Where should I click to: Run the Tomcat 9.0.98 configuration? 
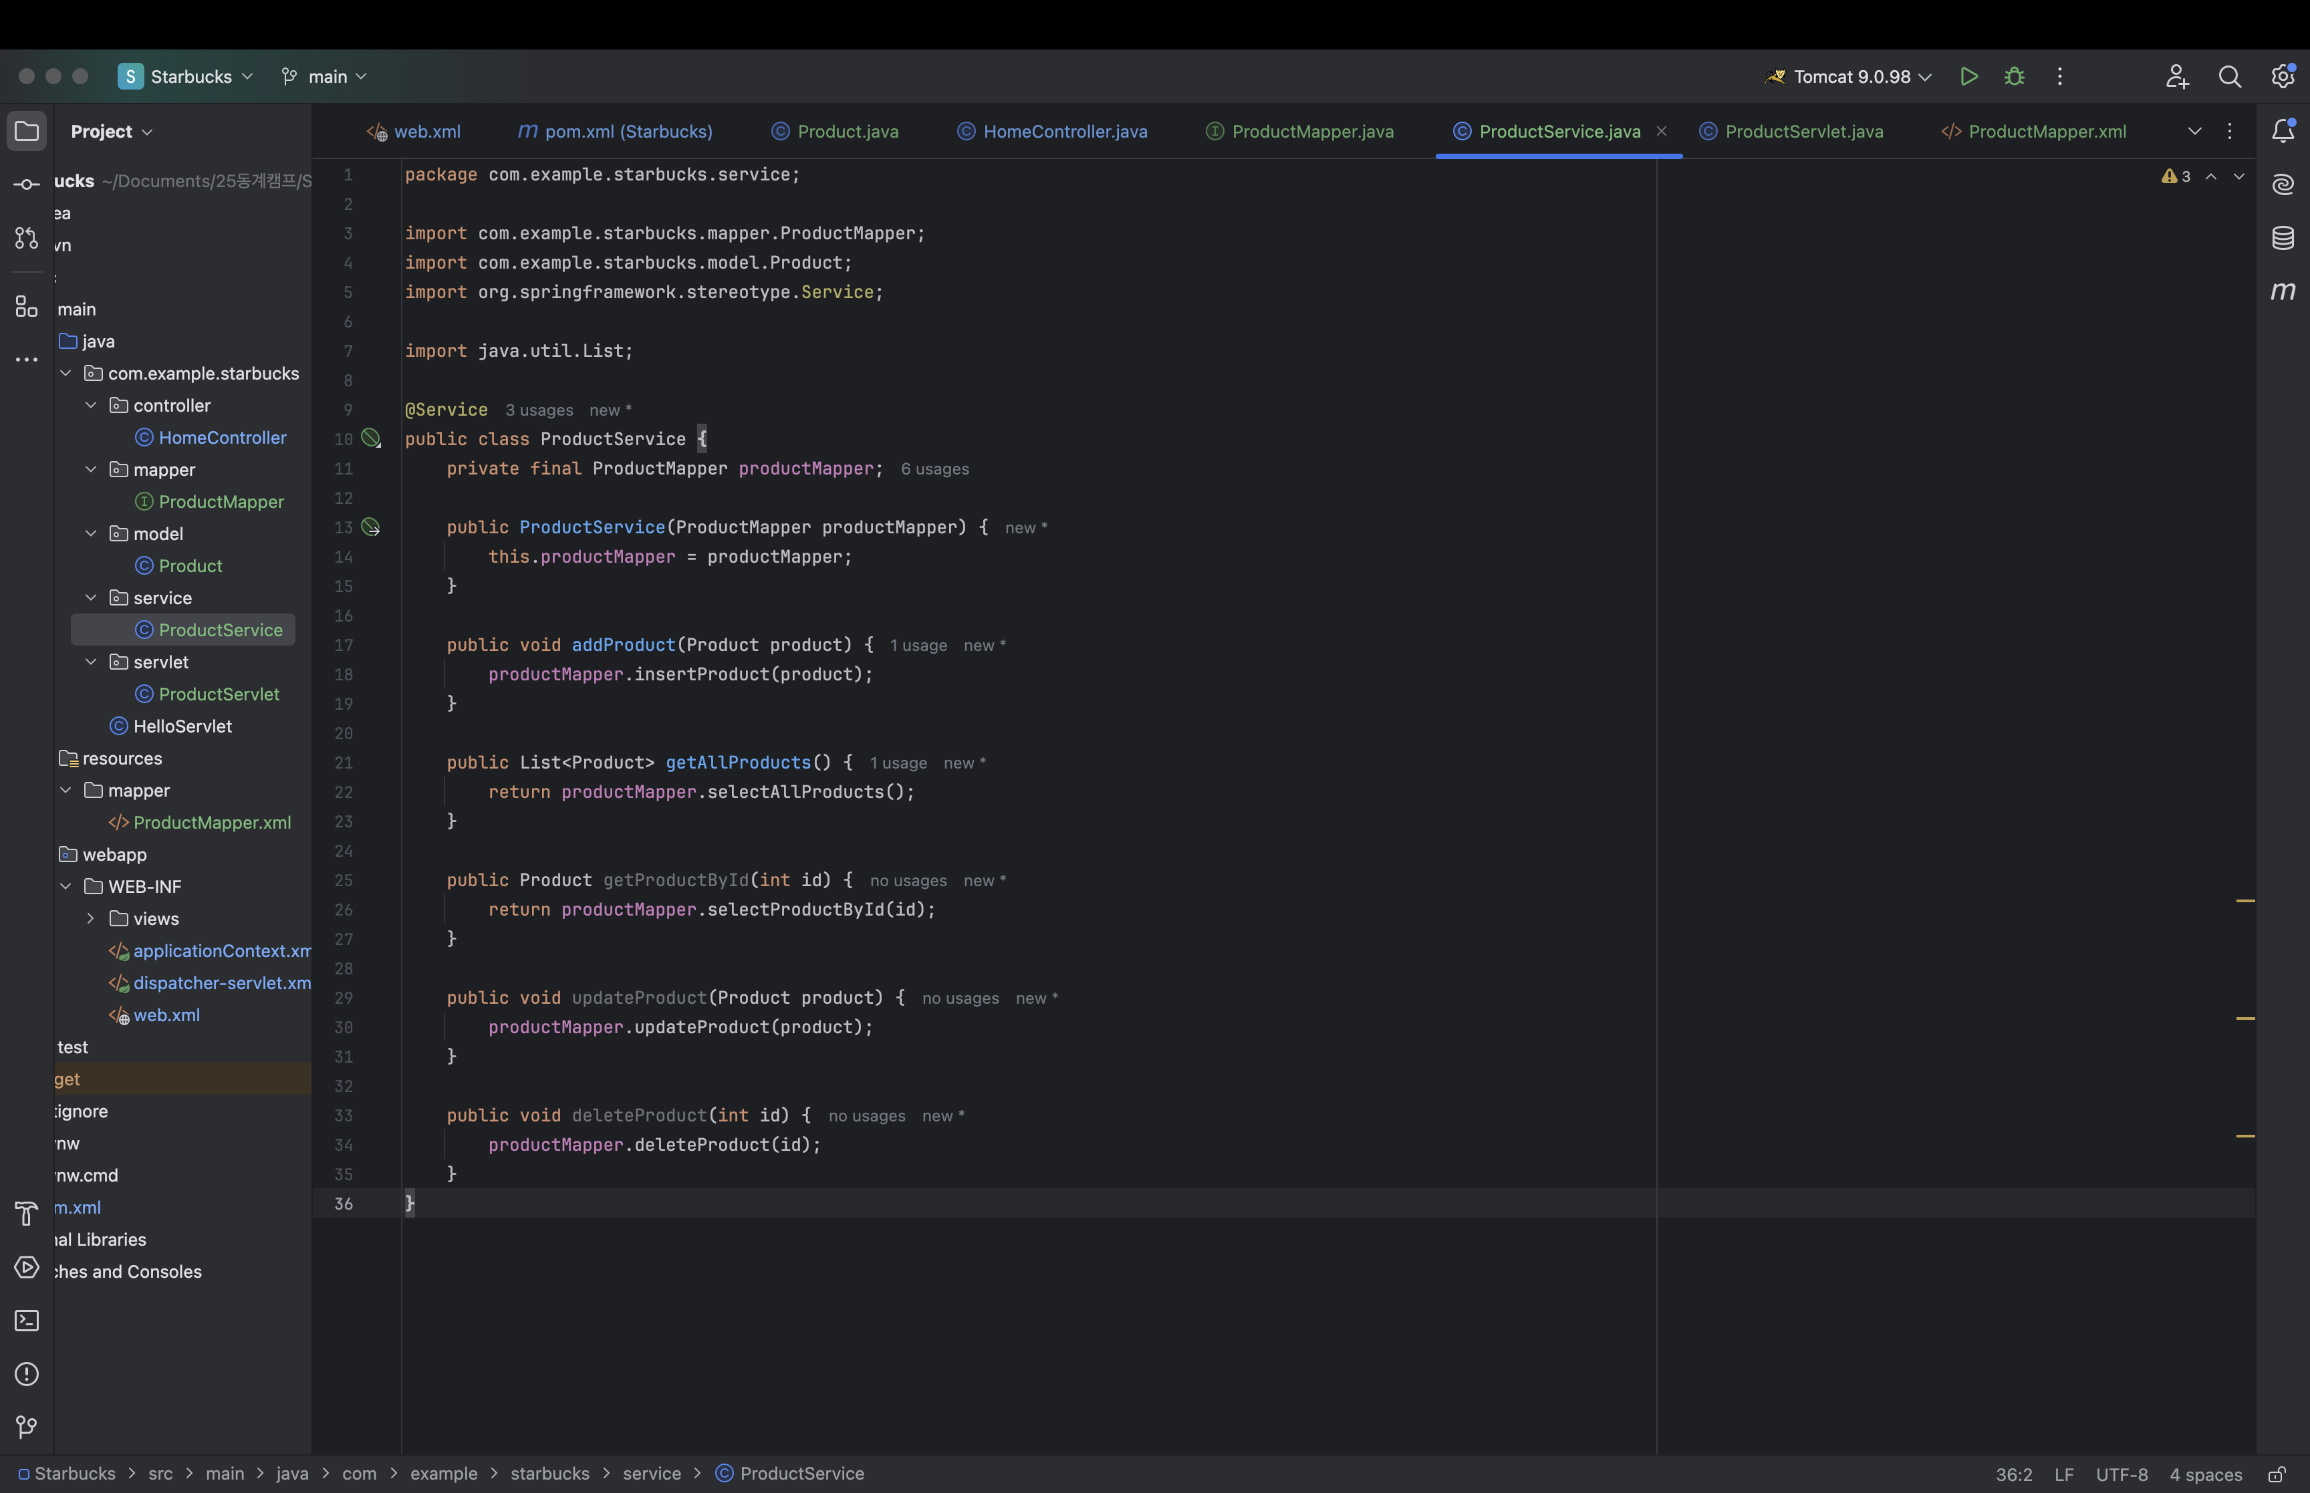(1968, 77)
